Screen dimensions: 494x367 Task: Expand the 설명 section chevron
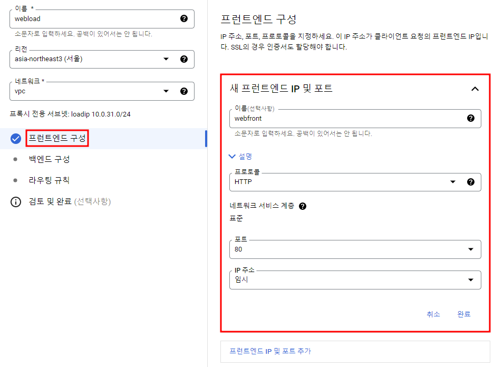pyautogui.click(x=232, y=156)
